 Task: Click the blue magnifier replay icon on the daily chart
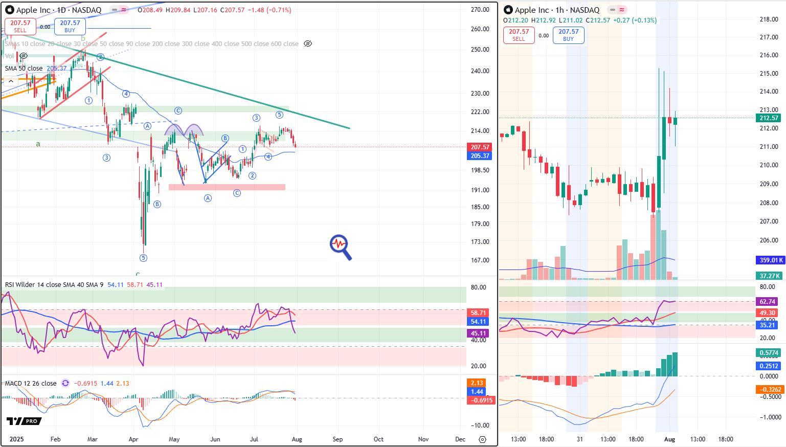click(x=341, y=248)
